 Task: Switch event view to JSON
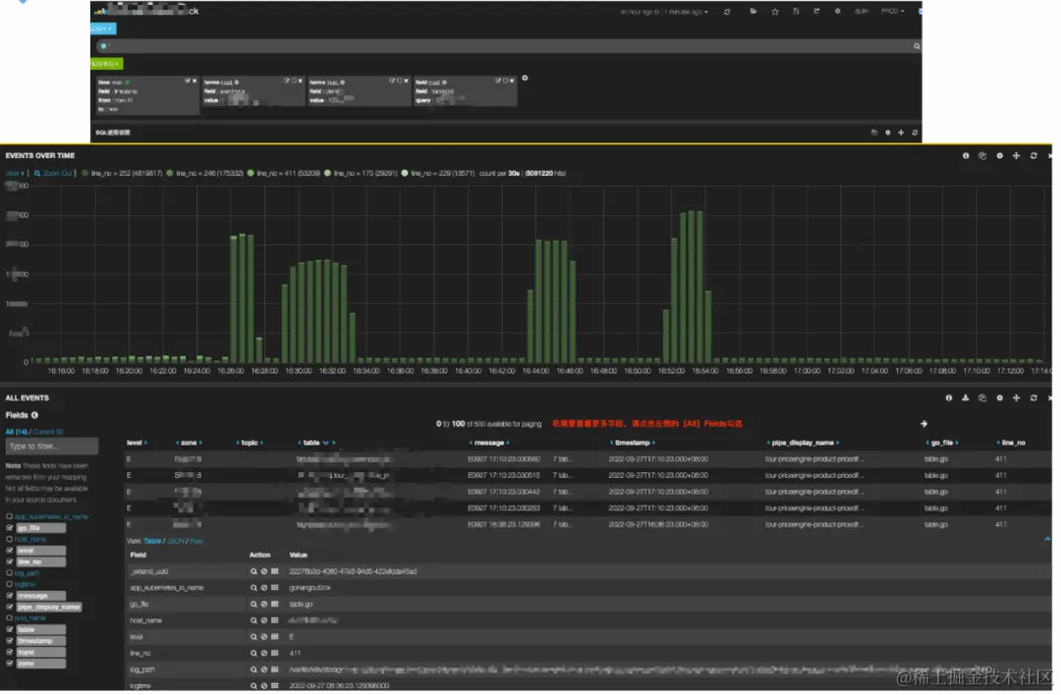(175, 541)
